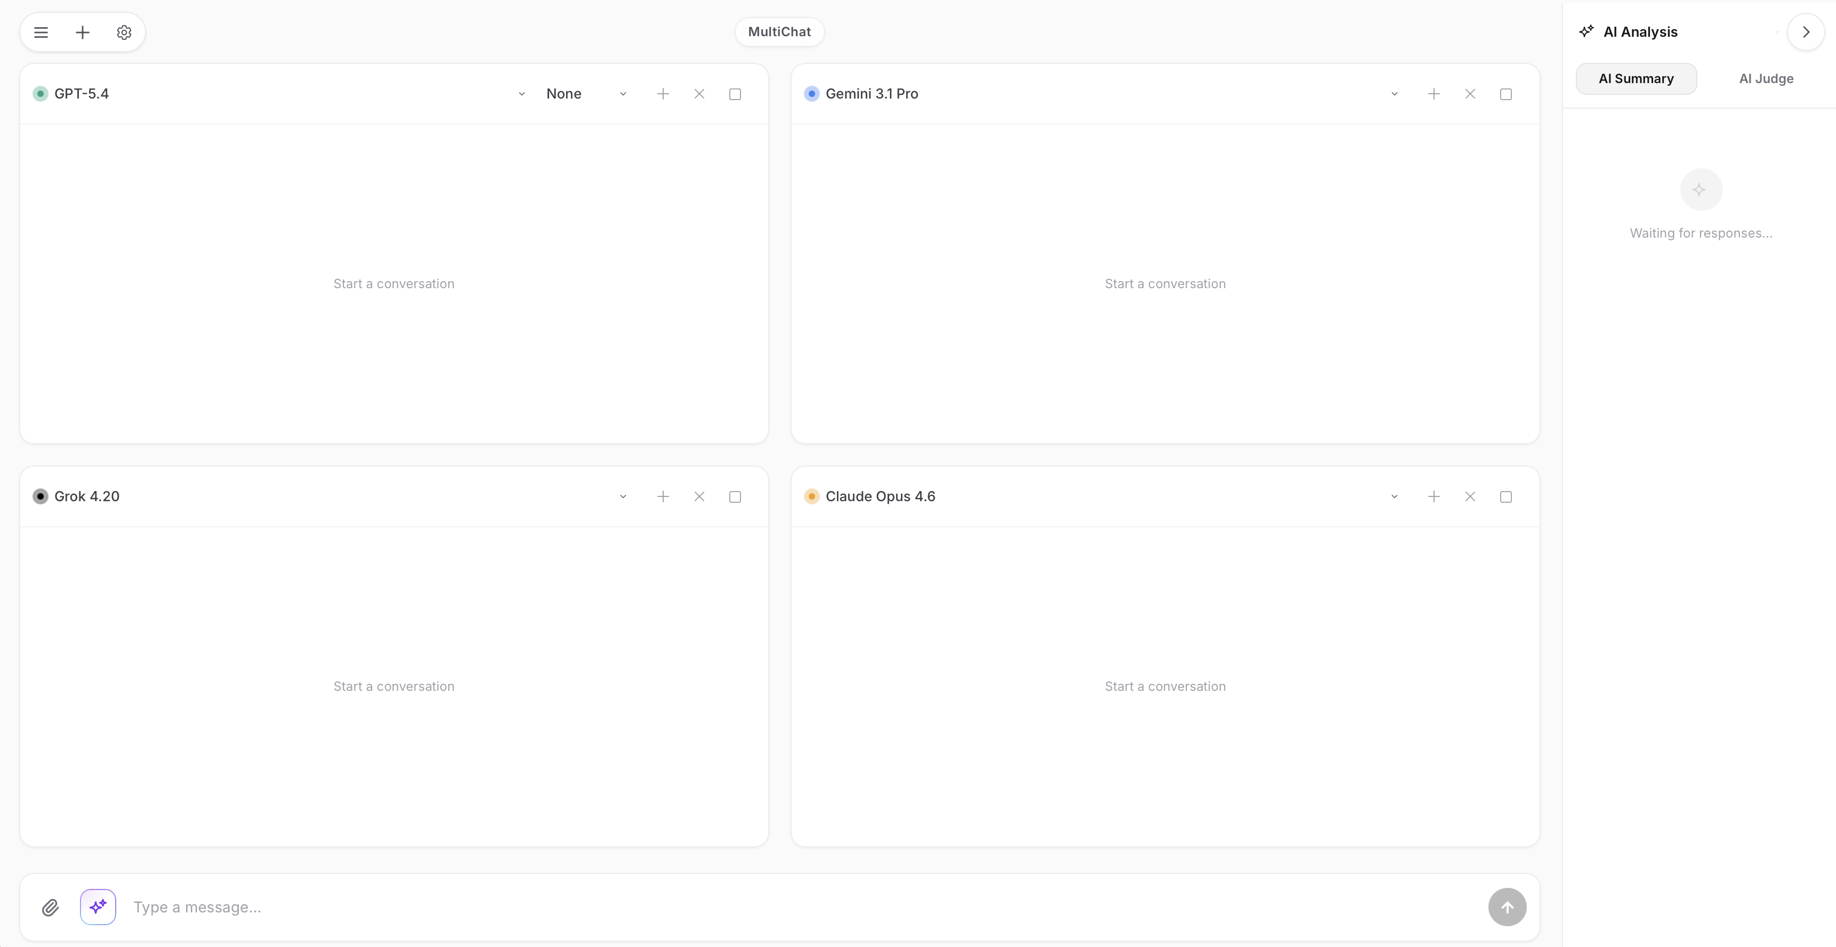Expand the GPT-5.4 model dropdown
1836x947 pixels.
pyautogui.click(x=522, y=94)
